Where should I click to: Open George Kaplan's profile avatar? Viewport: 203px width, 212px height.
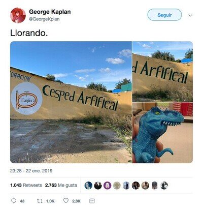18,15
